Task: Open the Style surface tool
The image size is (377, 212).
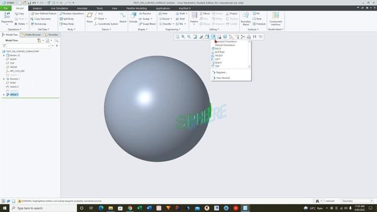Action: pos(257,19)
